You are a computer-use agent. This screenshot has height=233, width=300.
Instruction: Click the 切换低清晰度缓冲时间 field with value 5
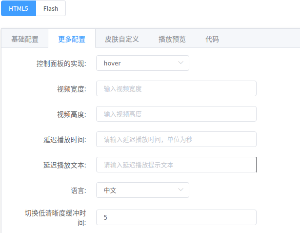pos(176,217)
